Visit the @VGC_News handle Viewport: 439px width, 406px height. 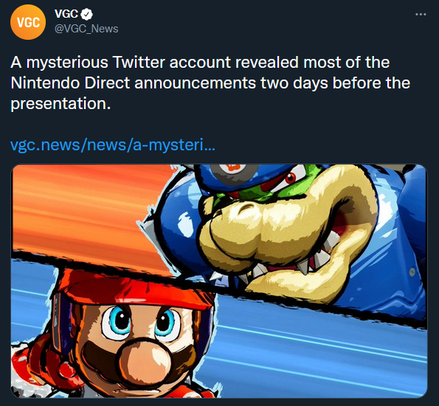click(86, 29)
